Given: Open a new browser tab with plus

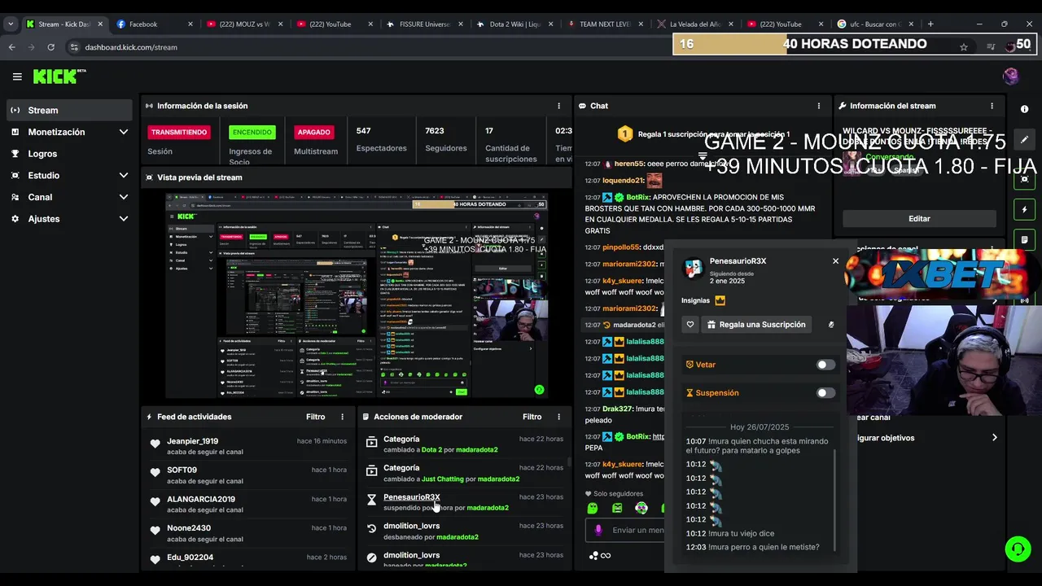Looking at the screenshot, I should pyautogui.click(x=930, y=24).
